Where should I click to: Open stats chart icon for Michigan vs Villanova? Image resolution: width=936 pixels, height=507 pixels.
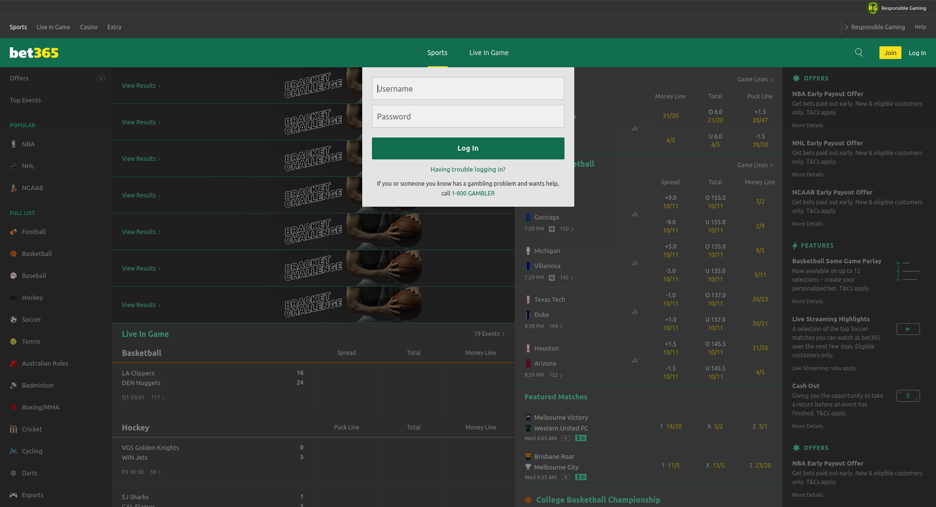pos(634,263)
